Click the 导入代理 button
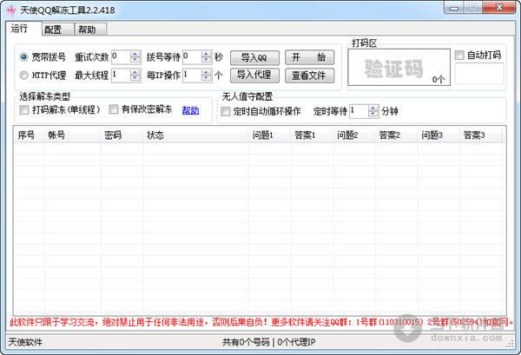 pyautogui.click(x=254, y=76)
